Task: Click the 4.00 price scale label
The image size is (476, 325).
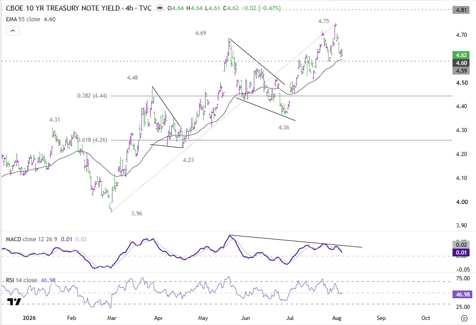Action: coord(461,202)
